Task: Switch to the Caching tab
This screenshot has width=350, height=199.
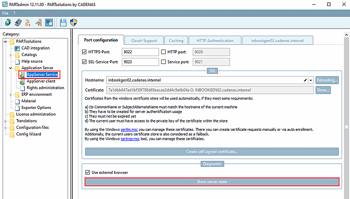Action: coord(176,41)
